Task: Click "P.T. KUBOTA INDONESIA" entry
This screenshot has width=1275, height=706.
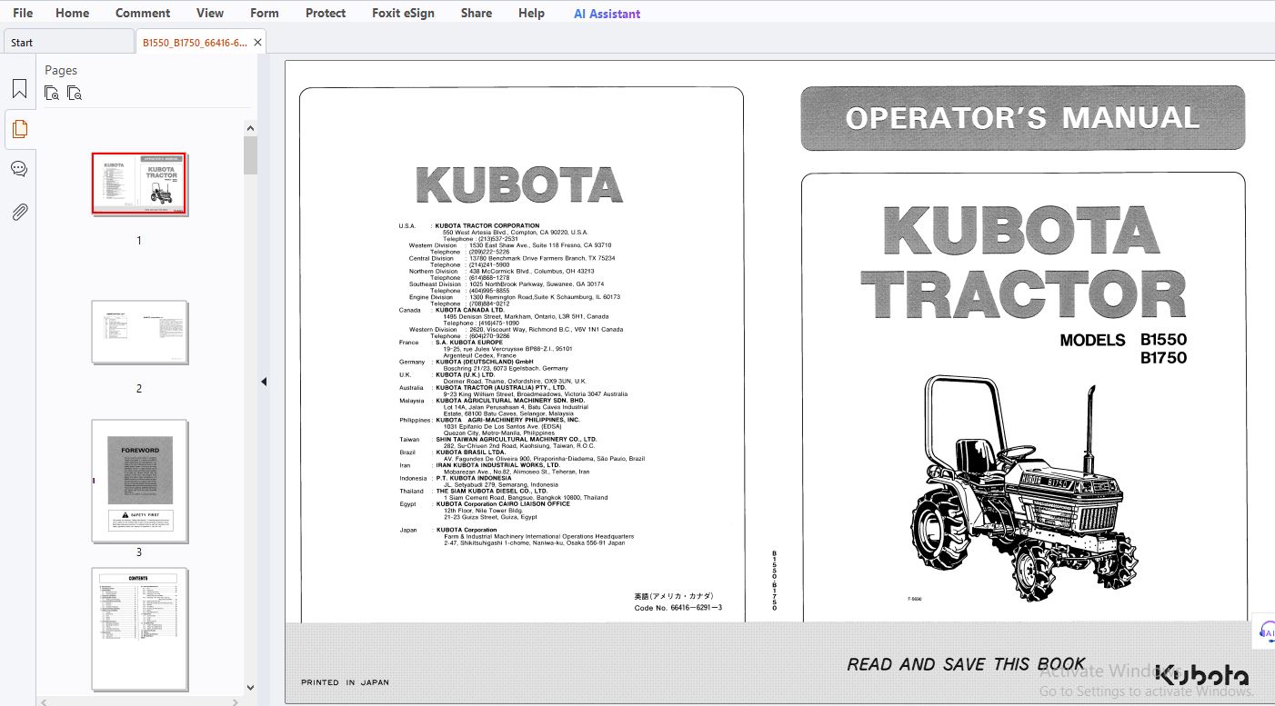Action: [x=474, y=478]
